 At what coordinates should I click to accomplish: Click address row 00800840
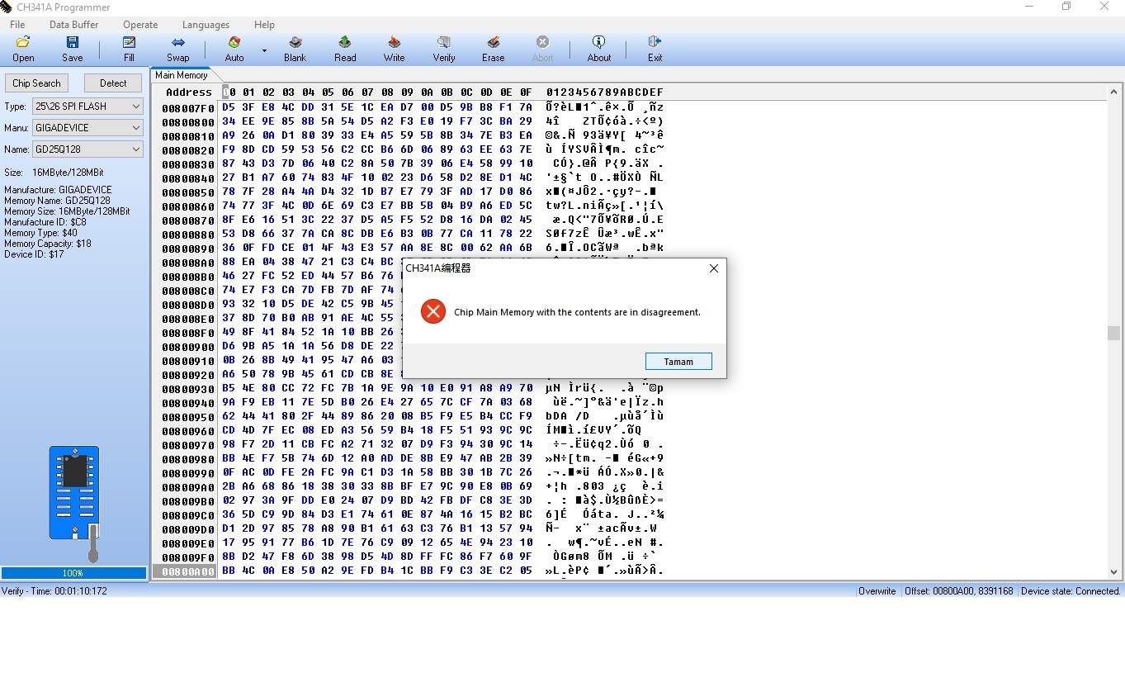click(188, 178)
